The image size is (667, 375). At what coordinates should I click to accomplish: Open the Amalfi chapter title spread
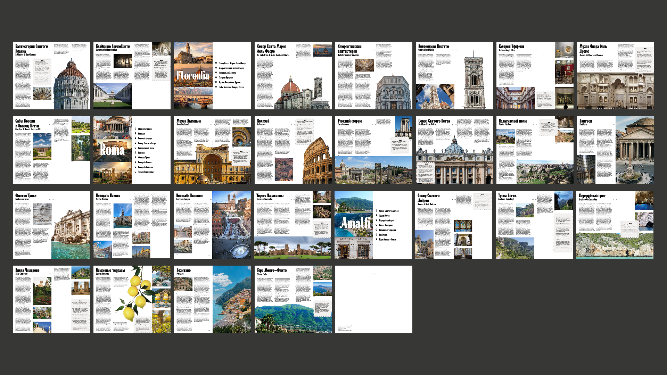pyautogui.click(x=373, y=225)
